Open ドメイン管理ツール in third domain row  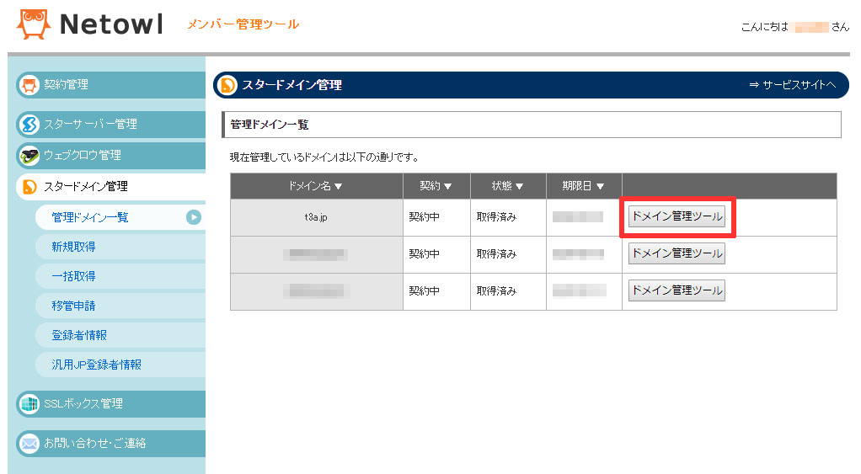676,290
